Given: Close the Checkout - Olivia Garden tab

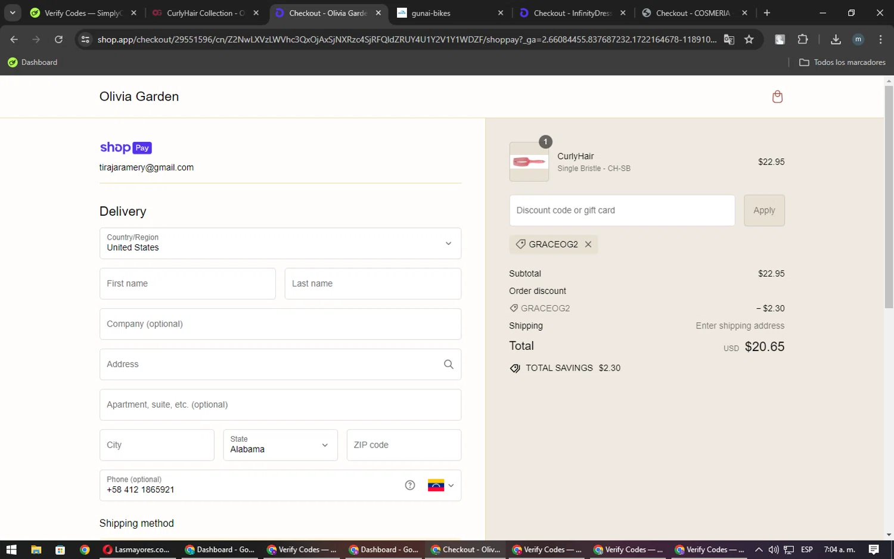Looking at the screenshot, I should coord(378,13).
